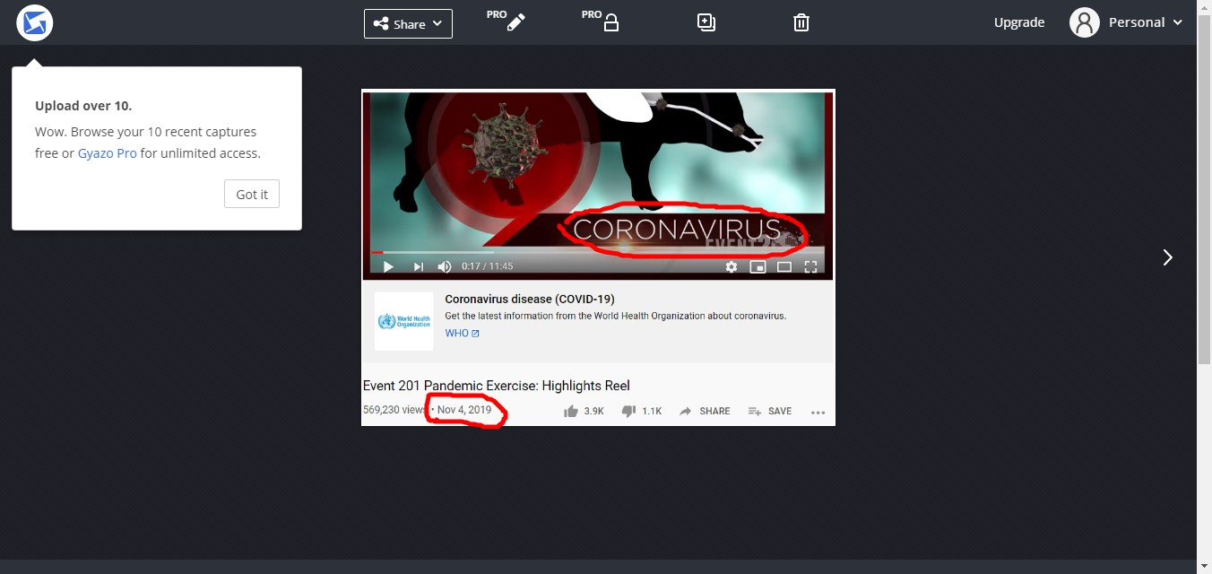
Task: Click the user avatar icon
Action: [x=1085, y=22]
